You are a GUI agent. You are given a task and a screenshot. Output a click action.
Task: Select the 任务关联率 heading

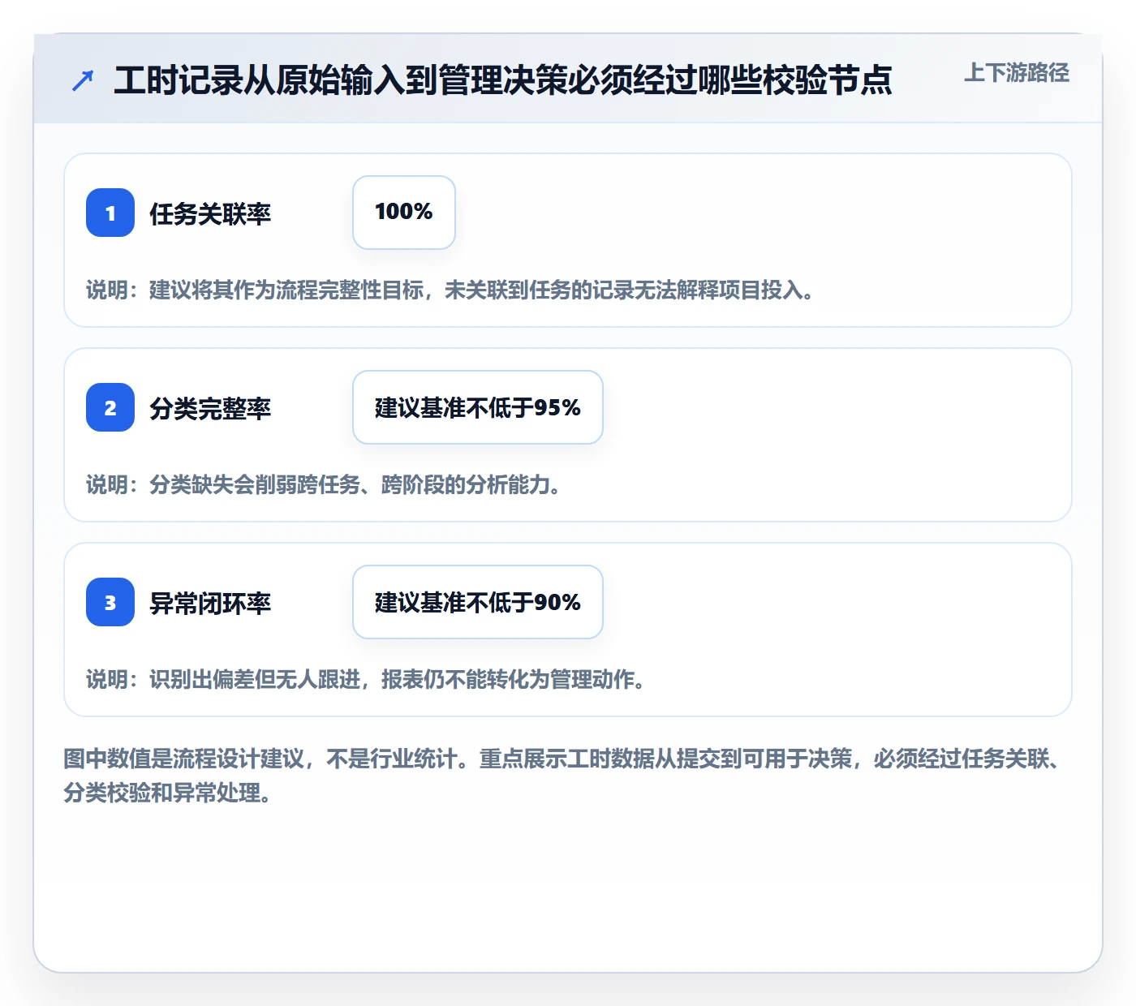210,213
